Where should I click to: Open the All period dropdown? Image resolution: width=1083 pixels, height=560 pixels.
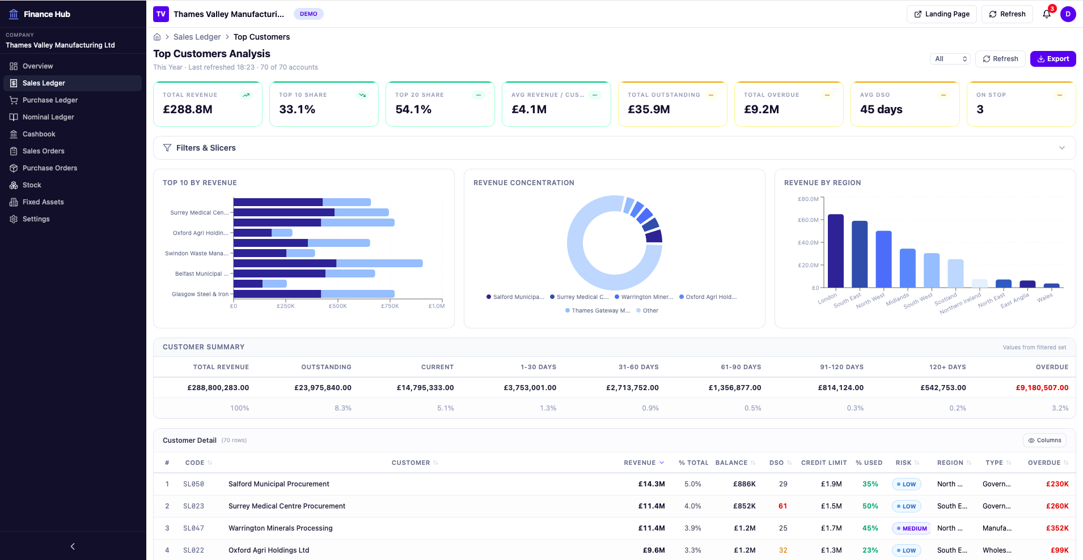(x=949, y=58)
